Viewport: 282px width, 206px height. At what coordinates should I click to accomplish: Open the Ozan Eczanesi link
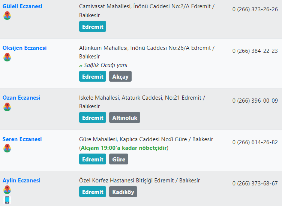tap(21, 97)
